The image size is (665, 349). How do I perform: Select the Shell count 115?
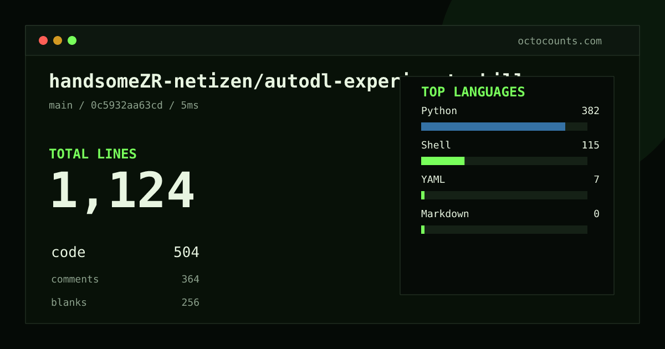pyautogui.click(x=590, y=145)
